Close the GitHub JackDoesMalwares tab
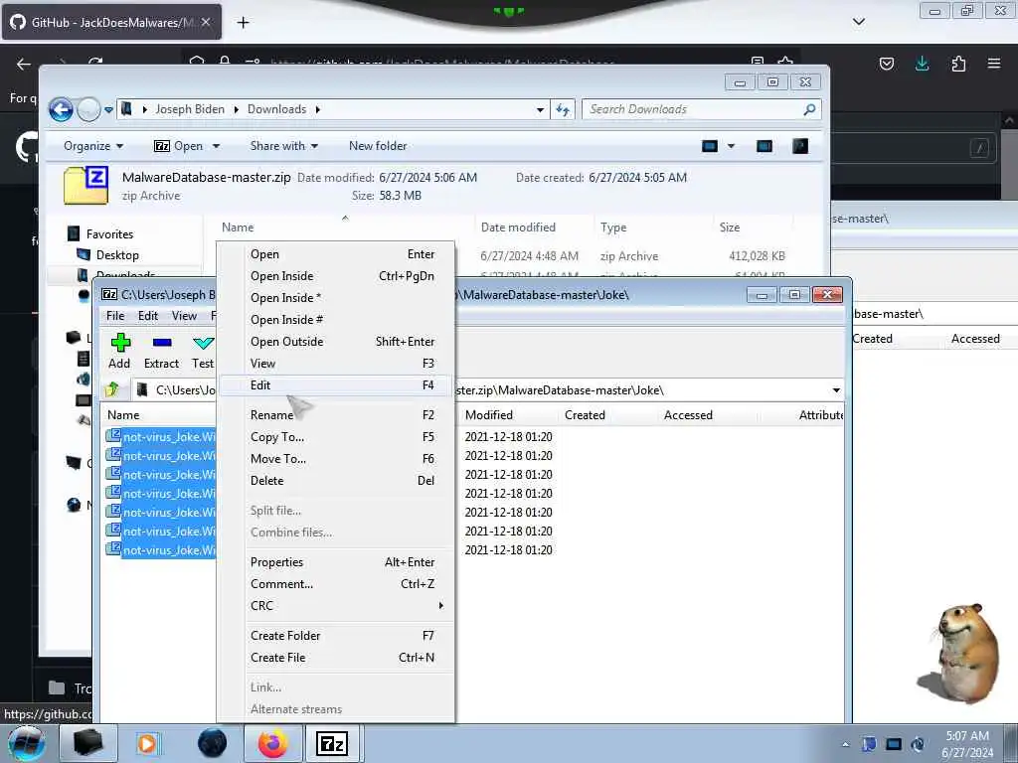The image size is (1018, 763). tap(205, 22)
